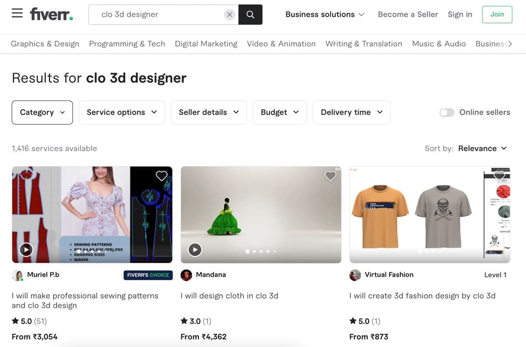Viewport: 526px width, 347px height.
Task: Open the Video & Animation category
Action: coord(281,43)
